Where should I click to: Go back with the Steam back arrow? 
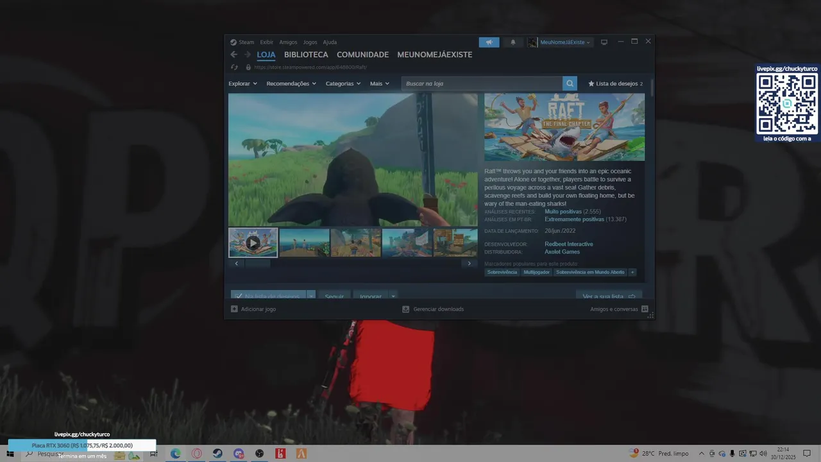[x=233, y=55]
